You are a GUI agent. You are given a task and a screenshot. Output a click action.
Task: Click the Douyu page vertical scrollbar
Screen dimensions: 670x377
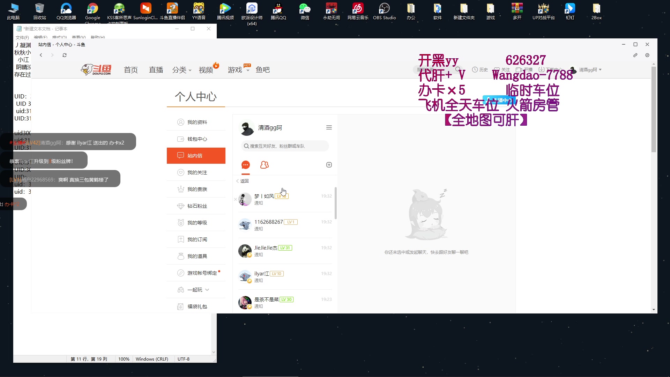(654, 109)
